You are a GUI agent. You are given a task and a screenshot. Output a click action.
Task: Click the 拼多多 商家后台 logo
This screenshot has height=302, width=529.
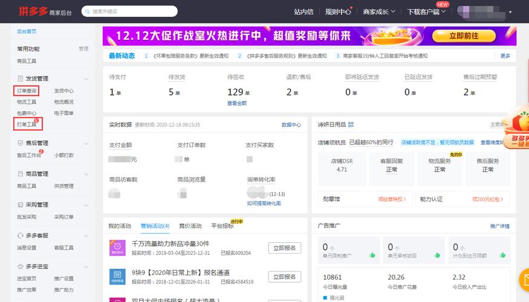[45, 11]
